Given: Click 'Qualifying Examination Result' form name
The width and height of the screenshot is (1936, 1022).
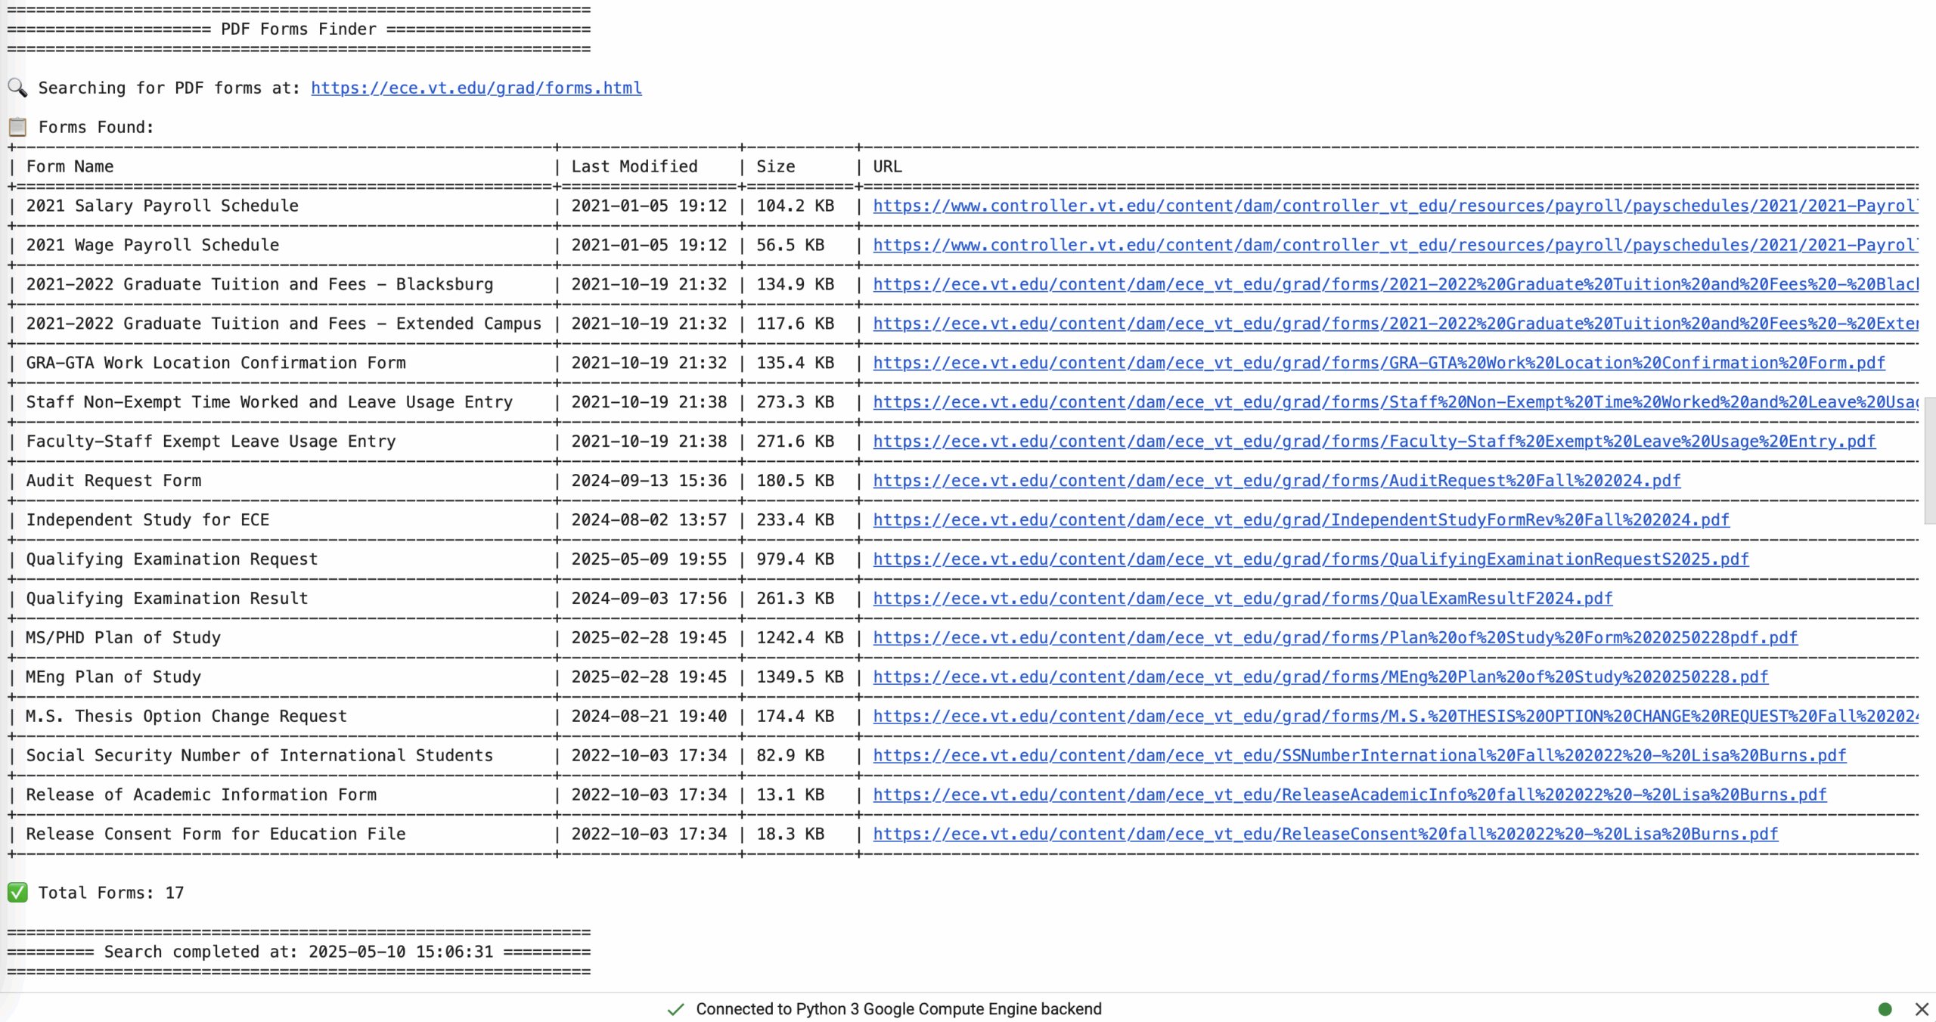Looking at the screenshot, I should point(167,599).
